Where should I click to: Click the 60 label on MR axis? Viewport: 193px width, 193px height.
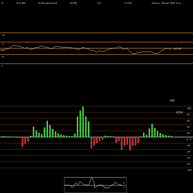coord(188,121)
